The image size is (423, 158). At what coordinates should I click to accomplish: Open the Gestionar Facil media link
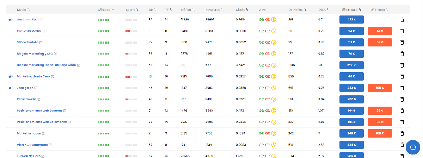click(x=28, y=20)
